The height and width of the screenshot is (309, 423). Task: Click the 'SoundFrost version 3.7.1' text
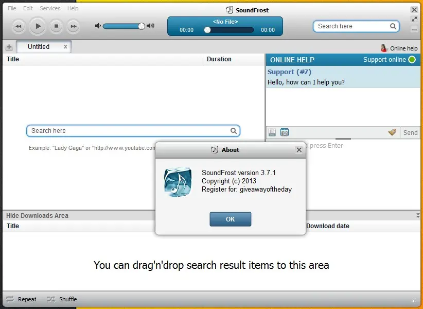239,173
